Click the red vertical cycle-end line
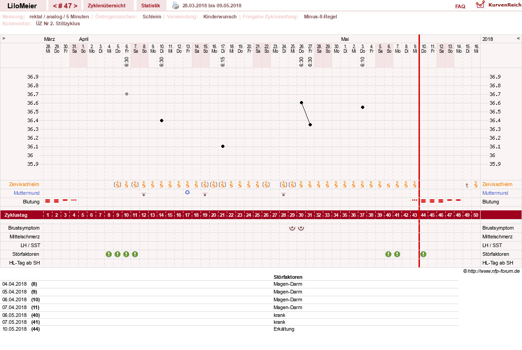Screen dimensions: 522x350 point(419,151)
